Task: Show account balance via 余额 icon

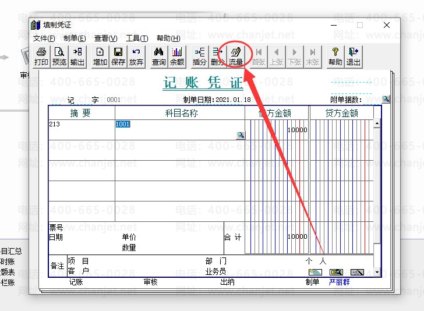Action: pos(177,56)
